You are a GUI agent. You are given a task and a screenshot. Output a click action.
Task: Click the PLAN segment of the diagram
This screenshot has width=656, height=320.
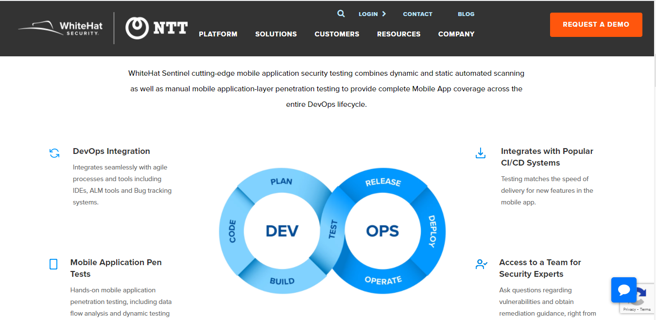click(x=281, y=182)
